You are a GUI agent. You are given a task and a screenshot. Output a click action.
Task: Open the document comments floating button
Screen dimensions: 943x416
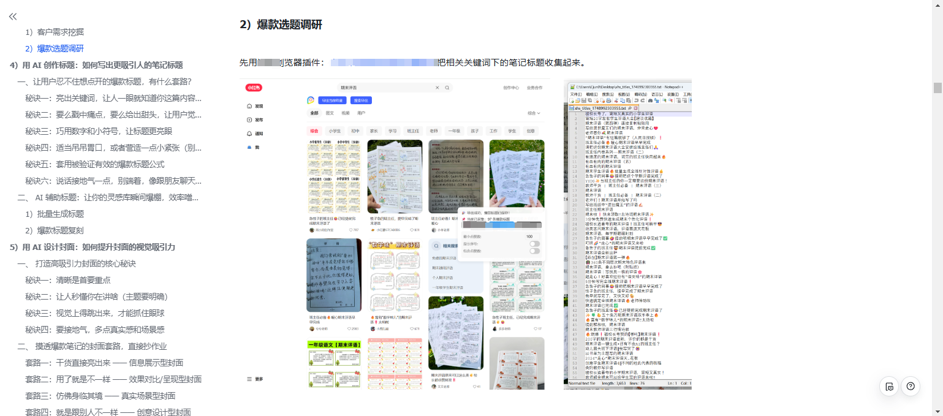click(x=889, y=386)
